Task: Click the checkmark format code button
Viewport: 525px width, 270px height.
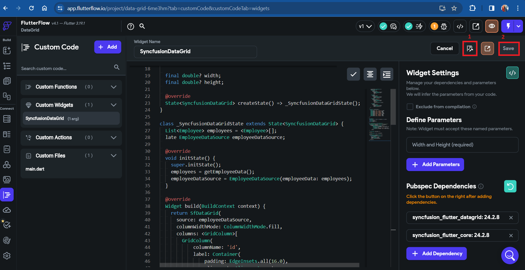Action: [353, 74]
